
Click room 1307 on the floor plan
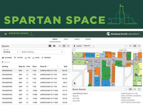[x=79, y=62]
